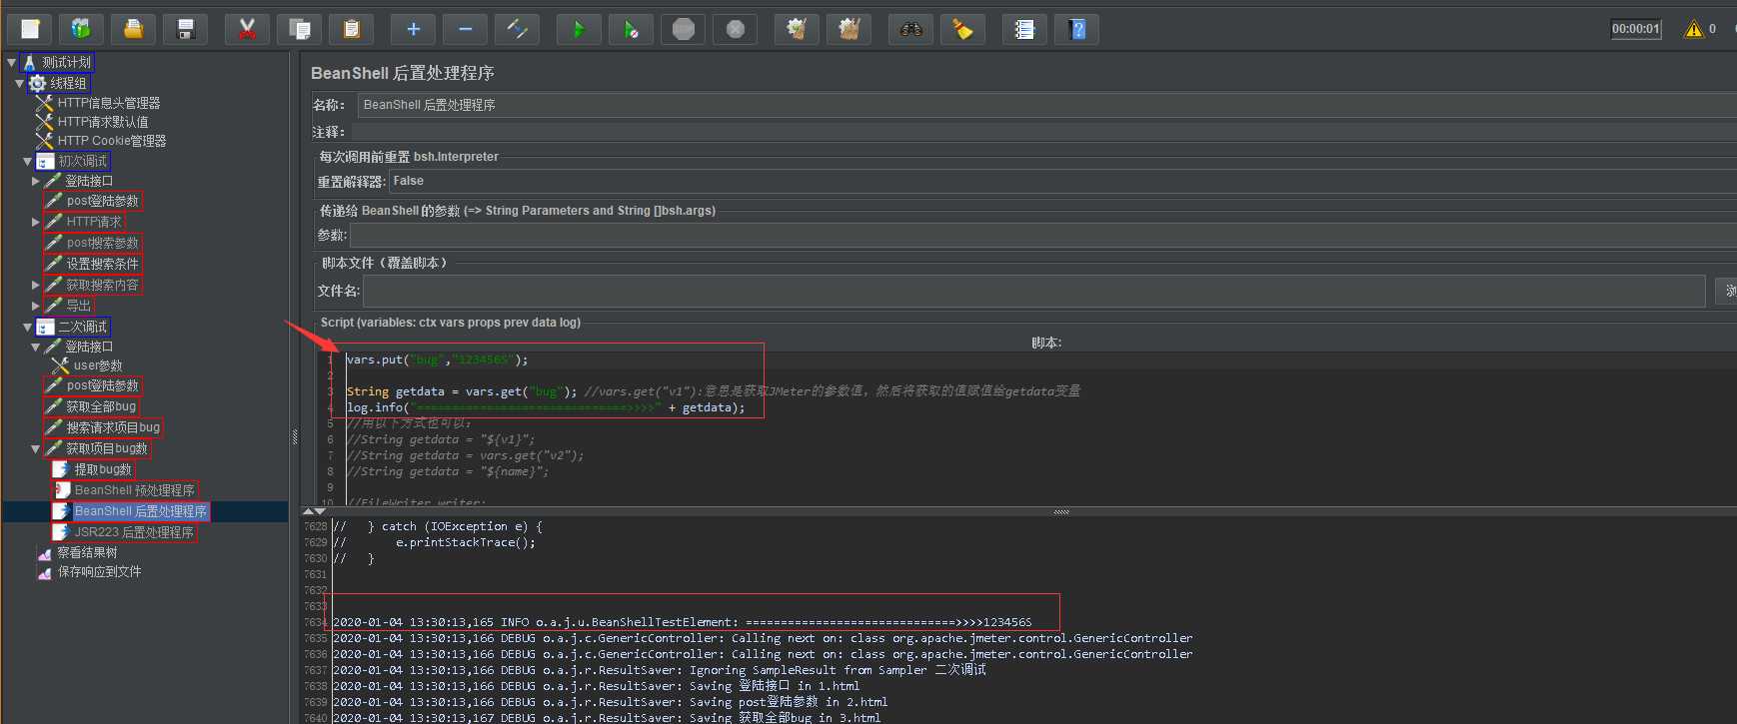Open Search with binoculars icon
This screenshot has height=724, width=1737.
pos(910,29)
